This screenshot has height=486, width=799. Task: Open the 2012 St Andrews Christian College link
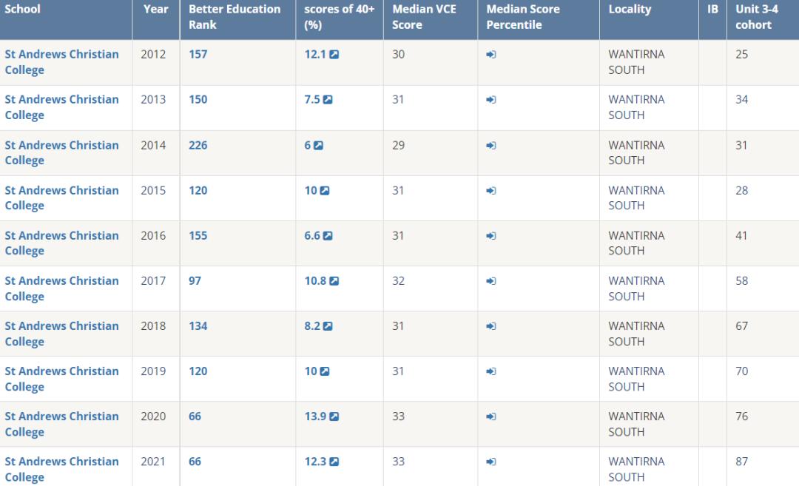pyautogui.click(x=61, y=62)
